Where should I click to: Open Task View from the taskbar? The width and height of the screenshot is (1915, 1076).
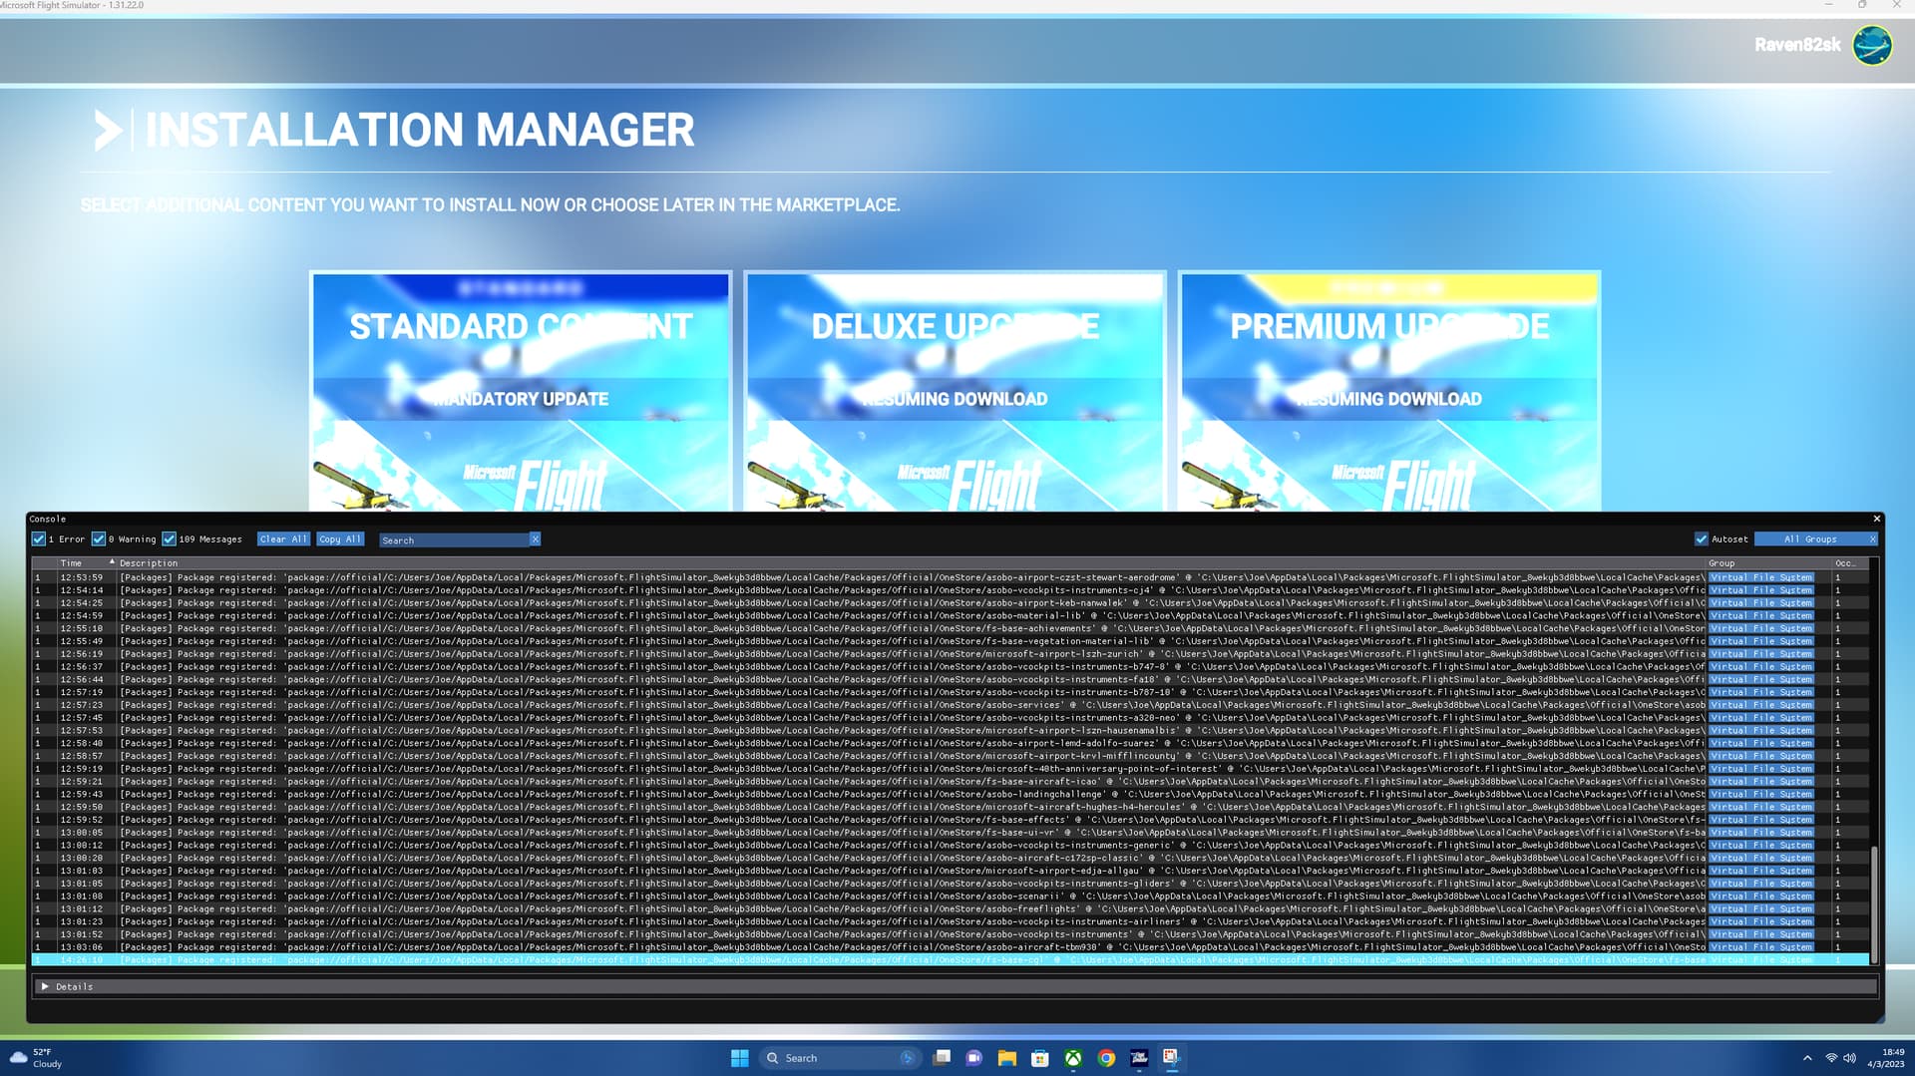tap(942, 1058)
